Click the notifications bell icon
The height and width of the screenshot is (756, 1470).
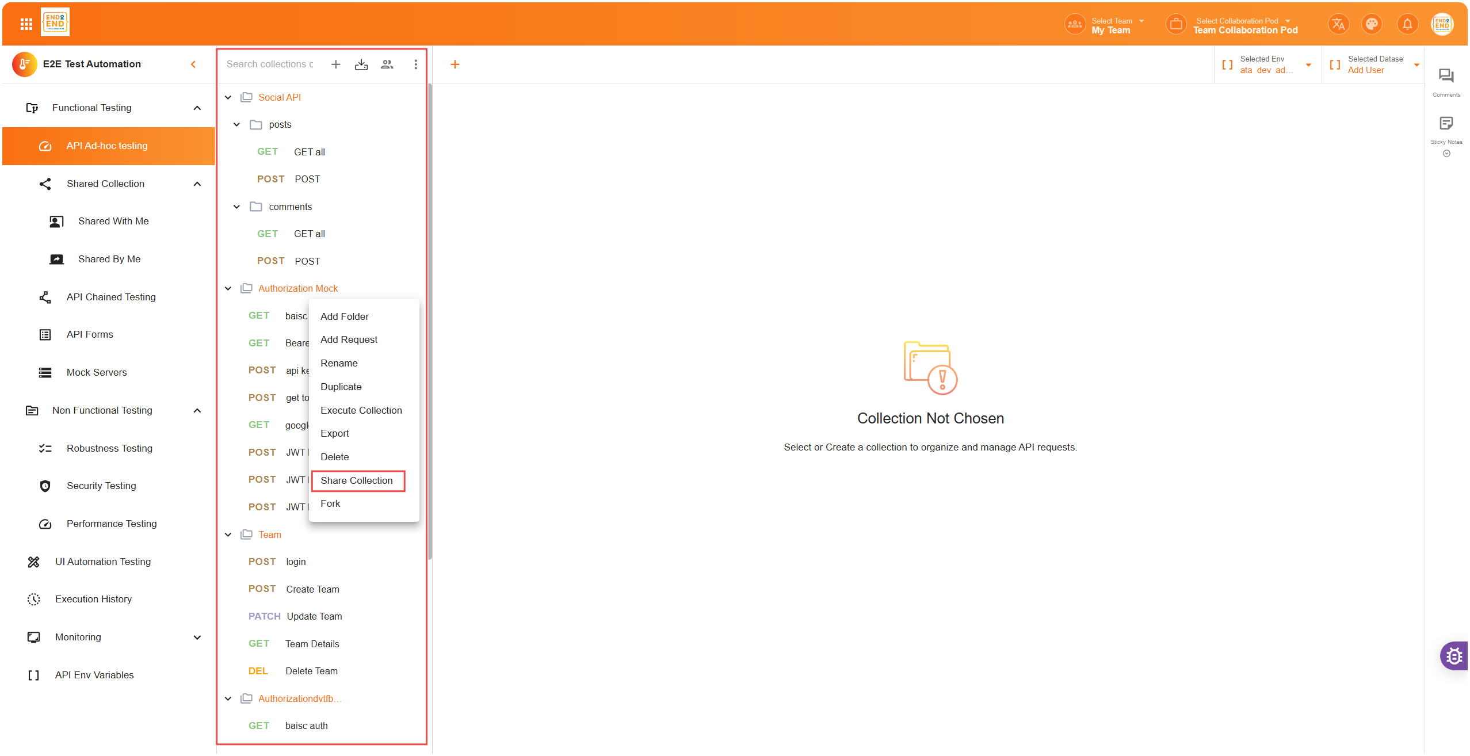(1407, 24)
